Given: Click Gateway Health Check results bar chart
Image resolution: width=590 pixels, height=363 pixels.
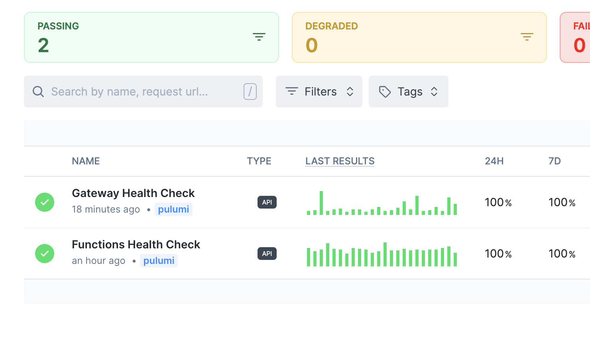Looking at the screenshot, I should [x=382, y=204].
